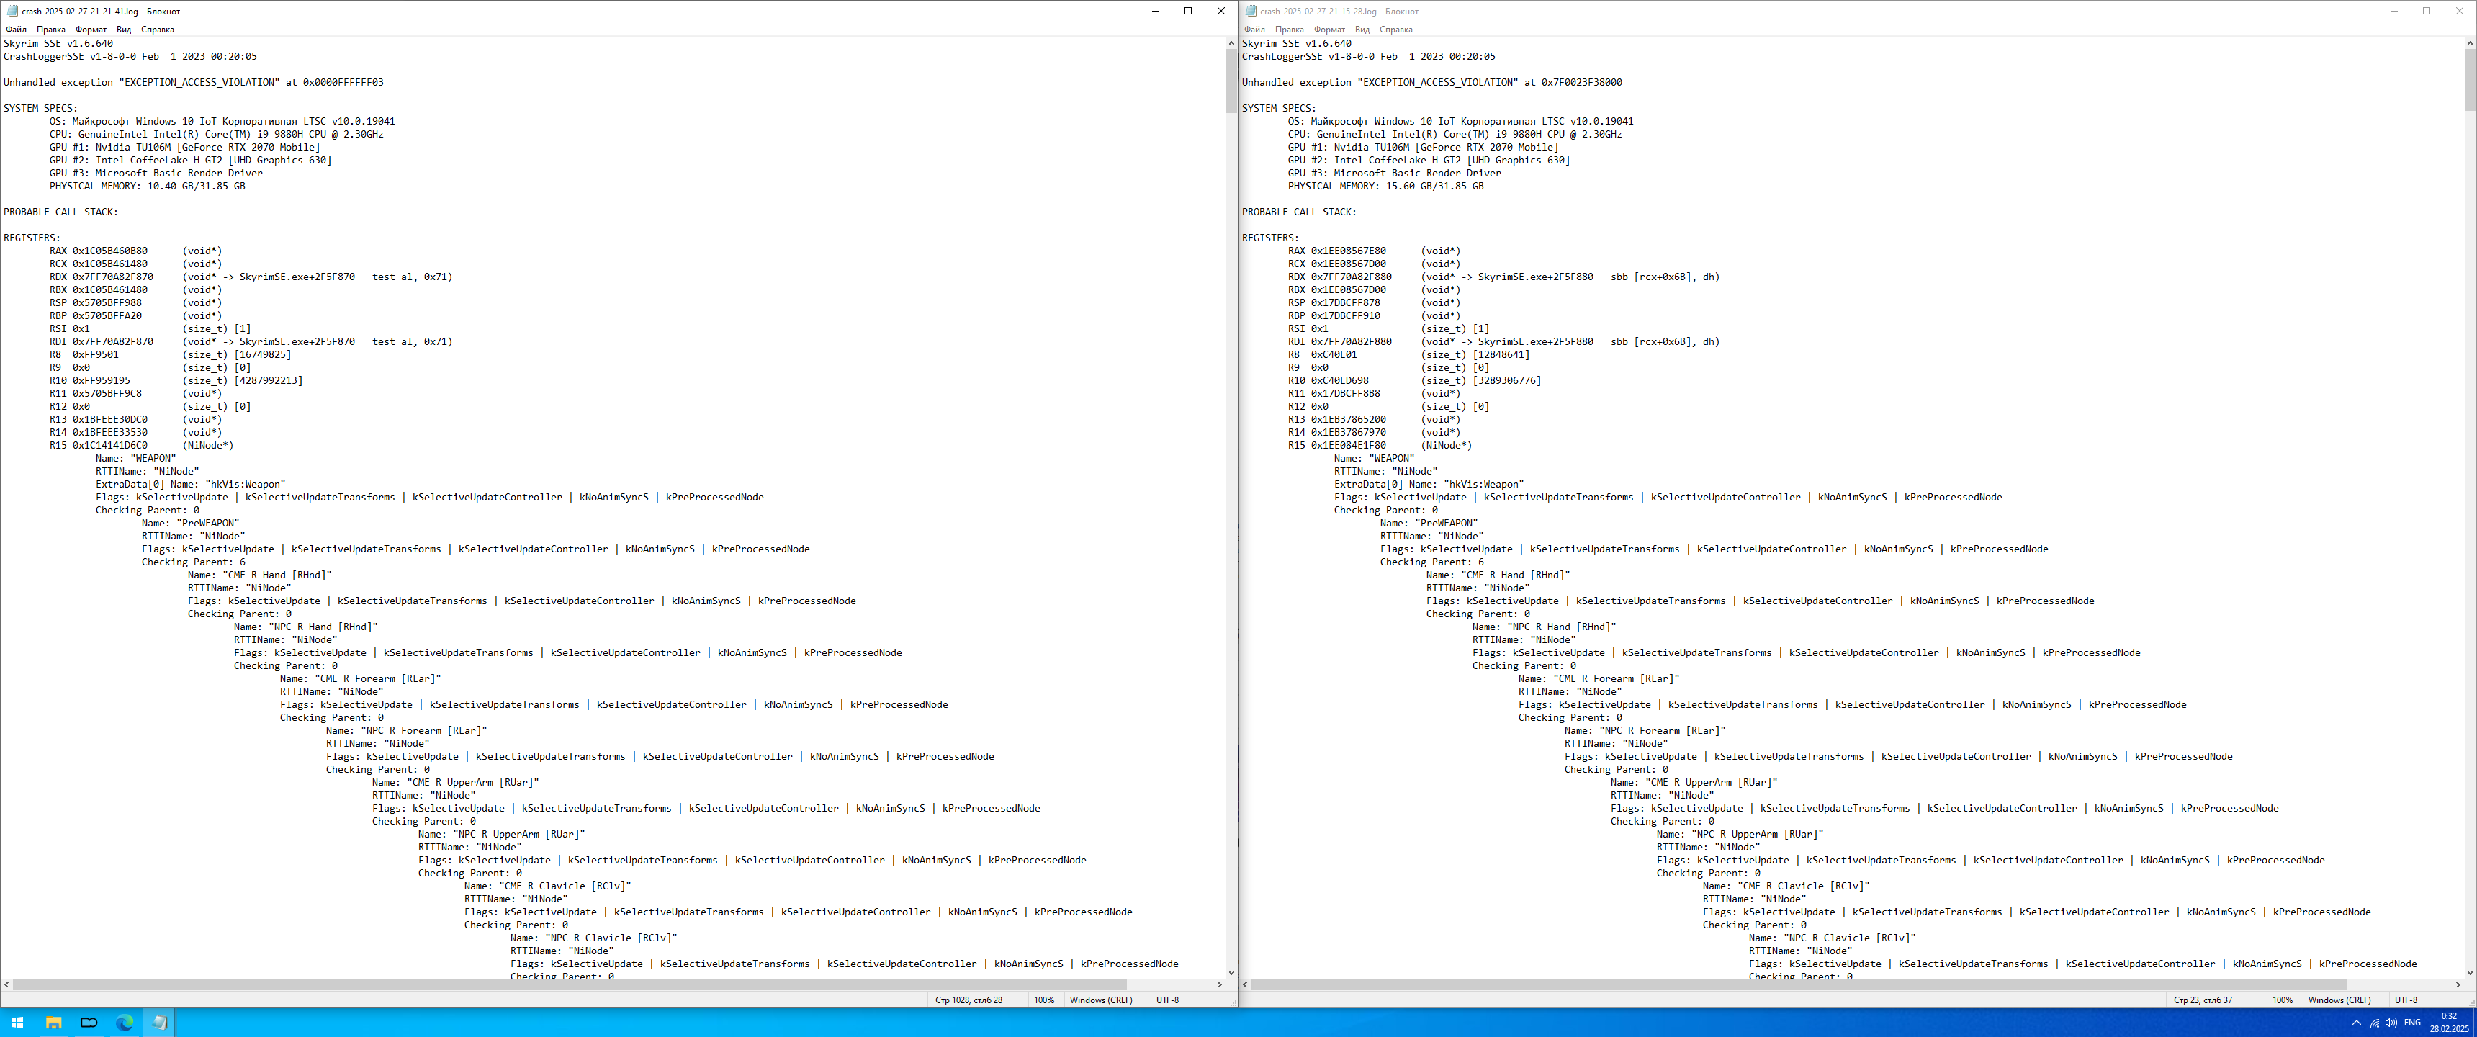Open the Task View taskbar icon

coord(89,1023)
